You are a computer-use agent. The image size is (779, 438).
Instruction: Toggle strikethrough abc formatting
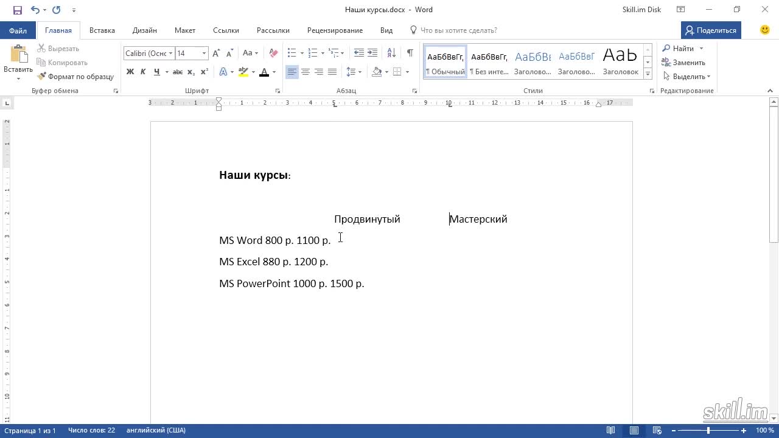[x=178, y=72]
